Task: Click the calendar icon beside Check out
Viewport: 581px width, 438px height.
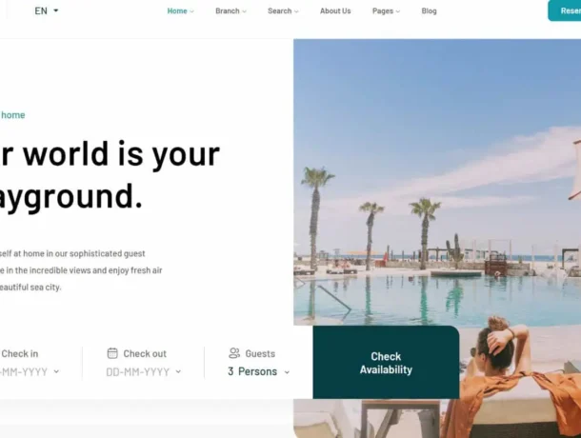Action: pyautogui.click(x=112, y=353)
